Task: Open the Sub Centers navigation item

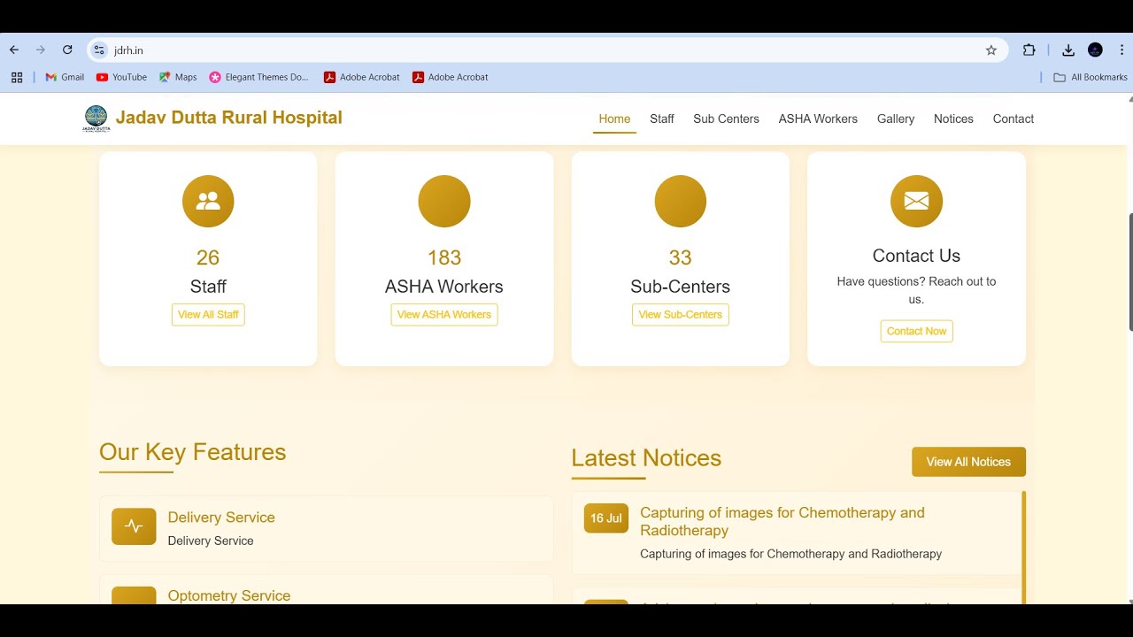Action: coord(726,119)
